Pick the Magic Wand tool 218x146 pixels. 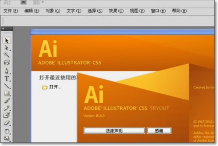coord(7,55)
